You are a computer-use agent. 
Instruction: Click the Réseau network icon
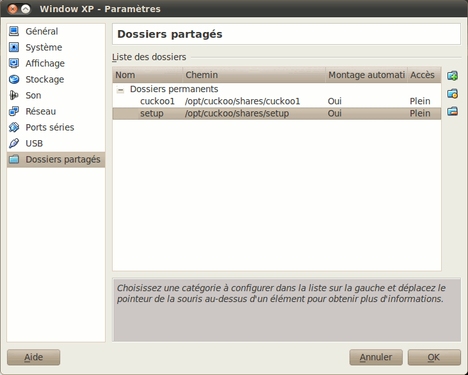[x=14, y=111]
